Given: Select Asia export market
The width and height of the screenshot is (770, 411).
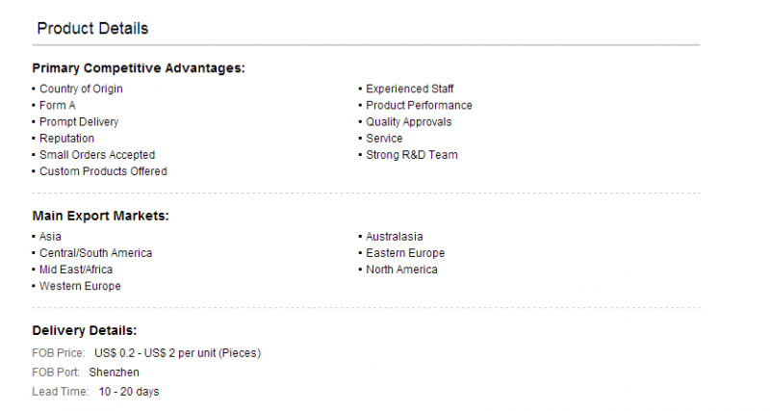Looking at the screenshot, I should (50, 237).
